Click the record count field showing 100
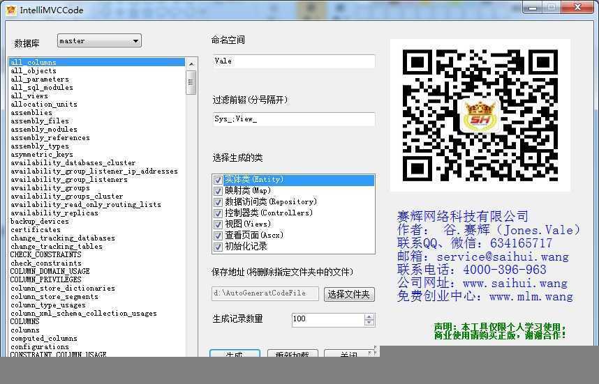 327,320
